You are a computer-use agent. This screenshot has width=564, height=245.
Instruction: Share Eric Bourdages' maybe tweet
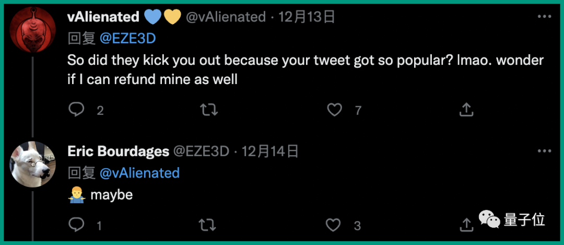point(466,225)
